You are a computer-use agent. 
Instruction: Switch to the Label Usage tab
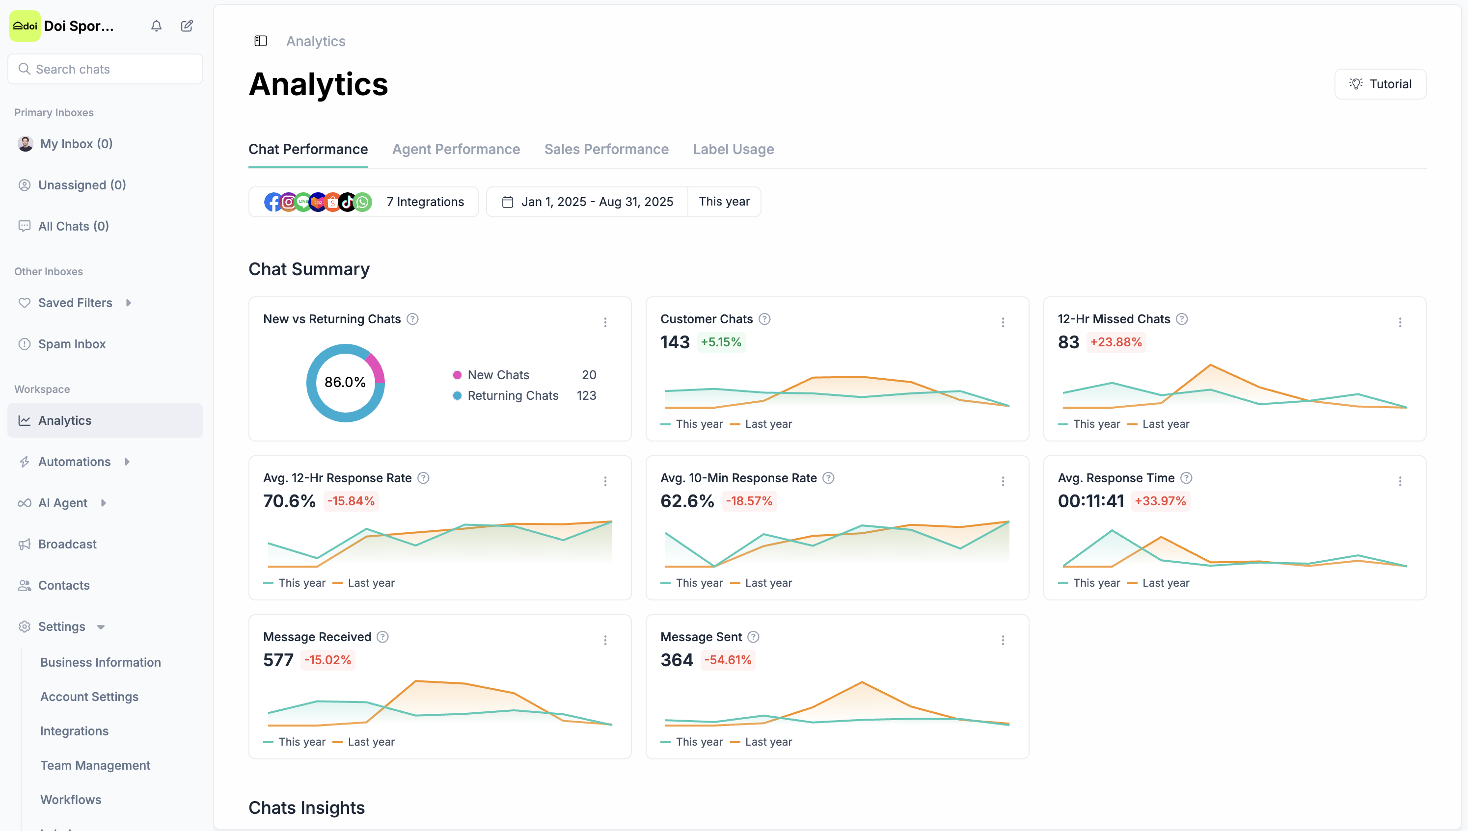tap(733, 150)
